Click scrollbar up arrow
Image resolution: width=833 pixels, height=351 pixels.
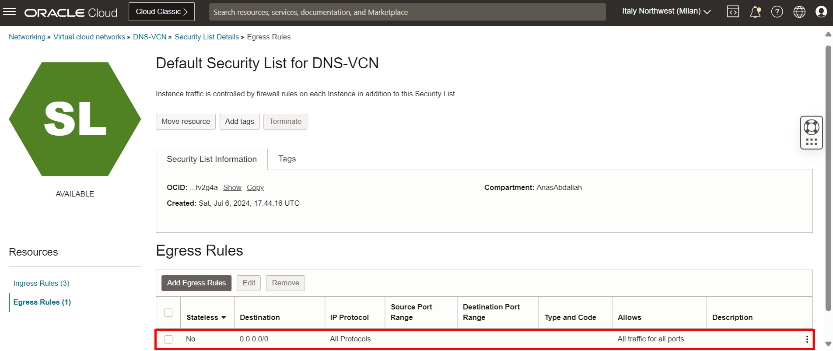pos(828,34)
